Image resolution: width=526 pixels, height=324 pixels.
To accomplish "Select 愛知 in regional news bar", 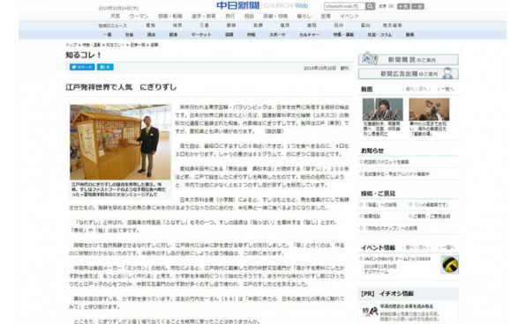I will pyautogui.click(x=151, y=26).
